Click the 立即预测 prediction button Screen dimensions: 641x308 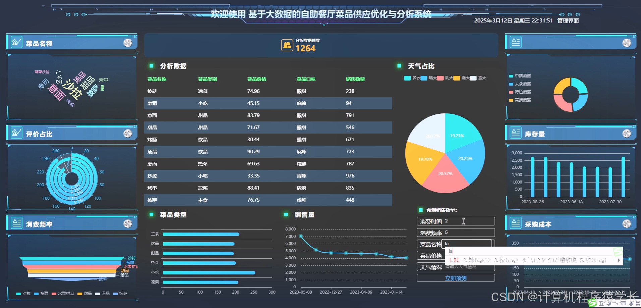pyautogui.click(x=455, y=278)
